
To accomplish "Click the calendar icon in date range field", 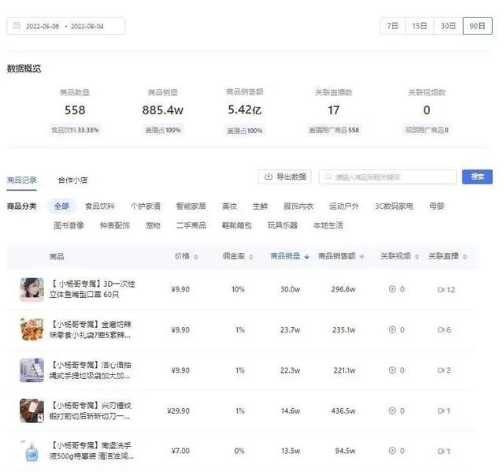I will [17, 26].
